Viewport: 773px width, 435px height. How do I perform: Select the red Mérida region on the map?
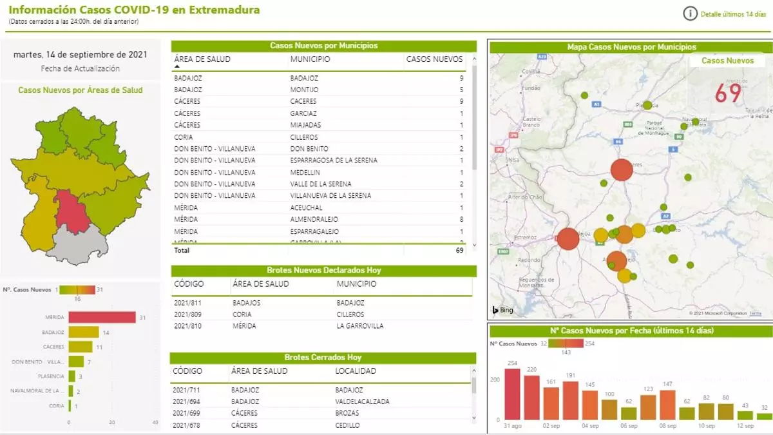click(x=71, y=211)
